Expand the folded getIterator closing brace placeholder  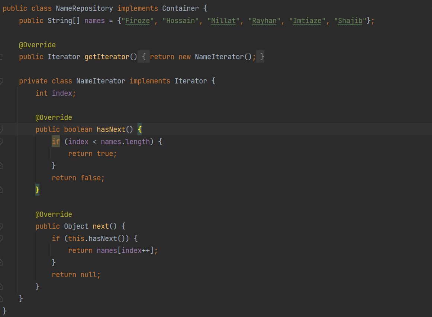[260, 57]
